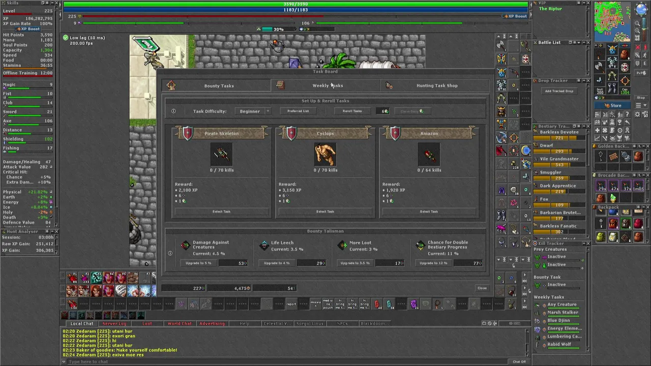
Task: Open the World Chat tab
Action: (180, 323)
